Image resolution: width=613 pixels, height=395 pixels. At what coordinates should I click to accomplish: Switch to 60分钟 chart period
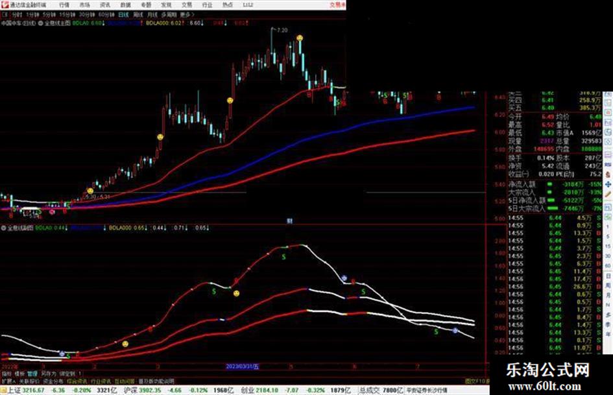tap(106, 15)
